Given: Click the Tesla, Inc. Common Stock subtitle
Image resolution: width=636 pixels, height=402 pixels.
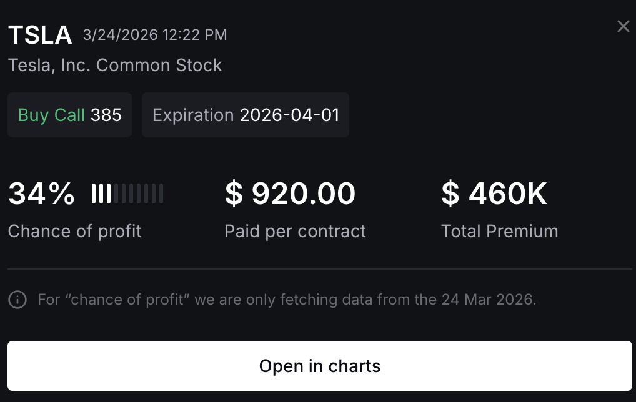Looking at the screenshot, I should [x=115, y=66].
